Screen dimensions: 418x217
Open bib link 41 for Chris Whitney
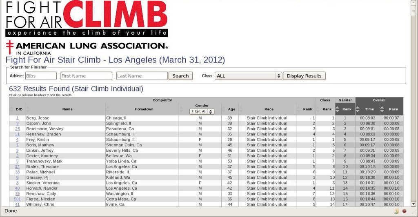17,204
